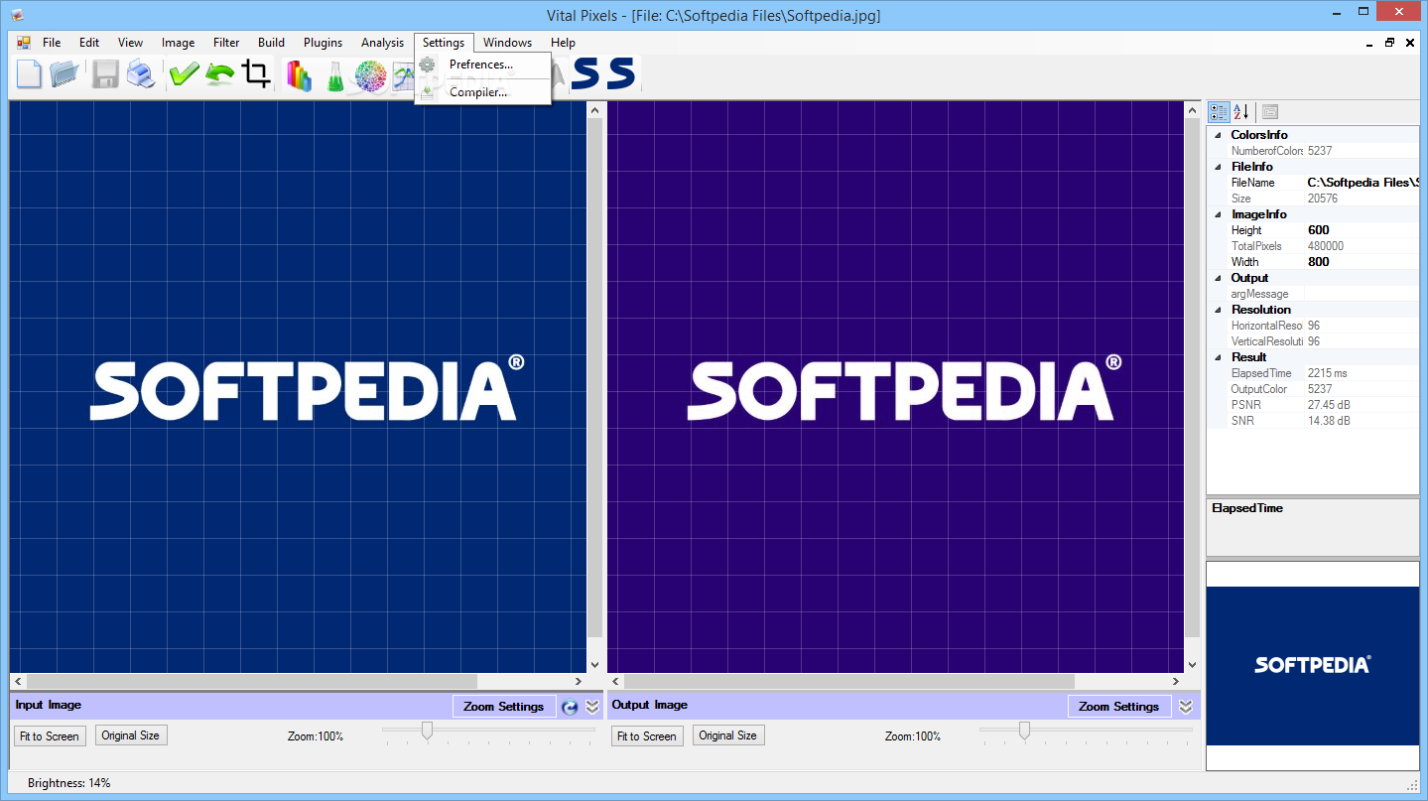
Task: Open the File menu
Action: click(x=52, y=43)
